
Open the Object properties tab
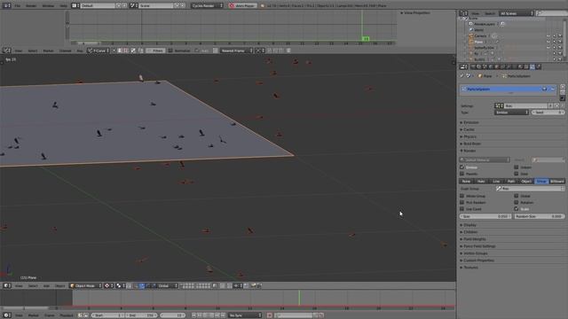[x=497, y=67]
